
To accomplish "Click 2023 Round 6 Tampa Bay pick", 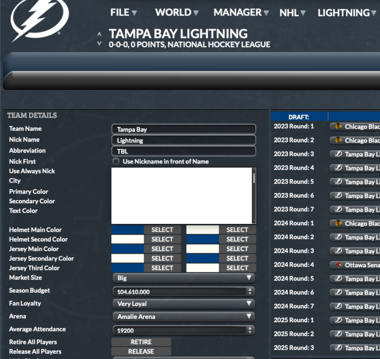I will pos(355,196).
